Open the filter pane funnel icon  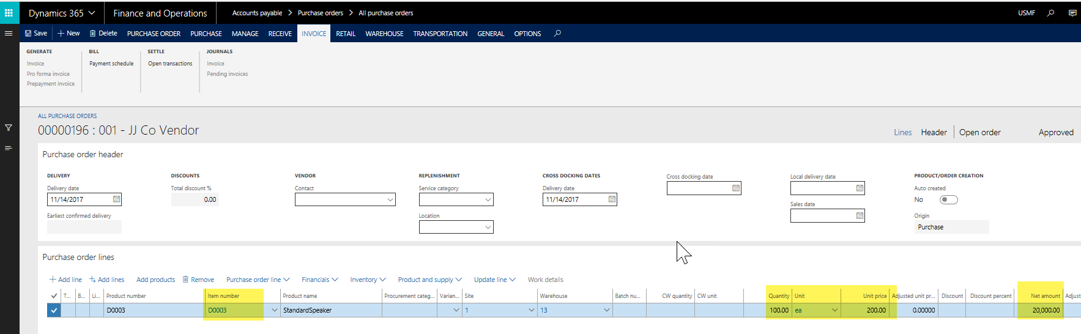9,128
